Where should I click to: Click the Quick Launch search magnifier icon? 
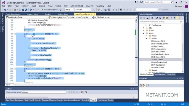172,2
